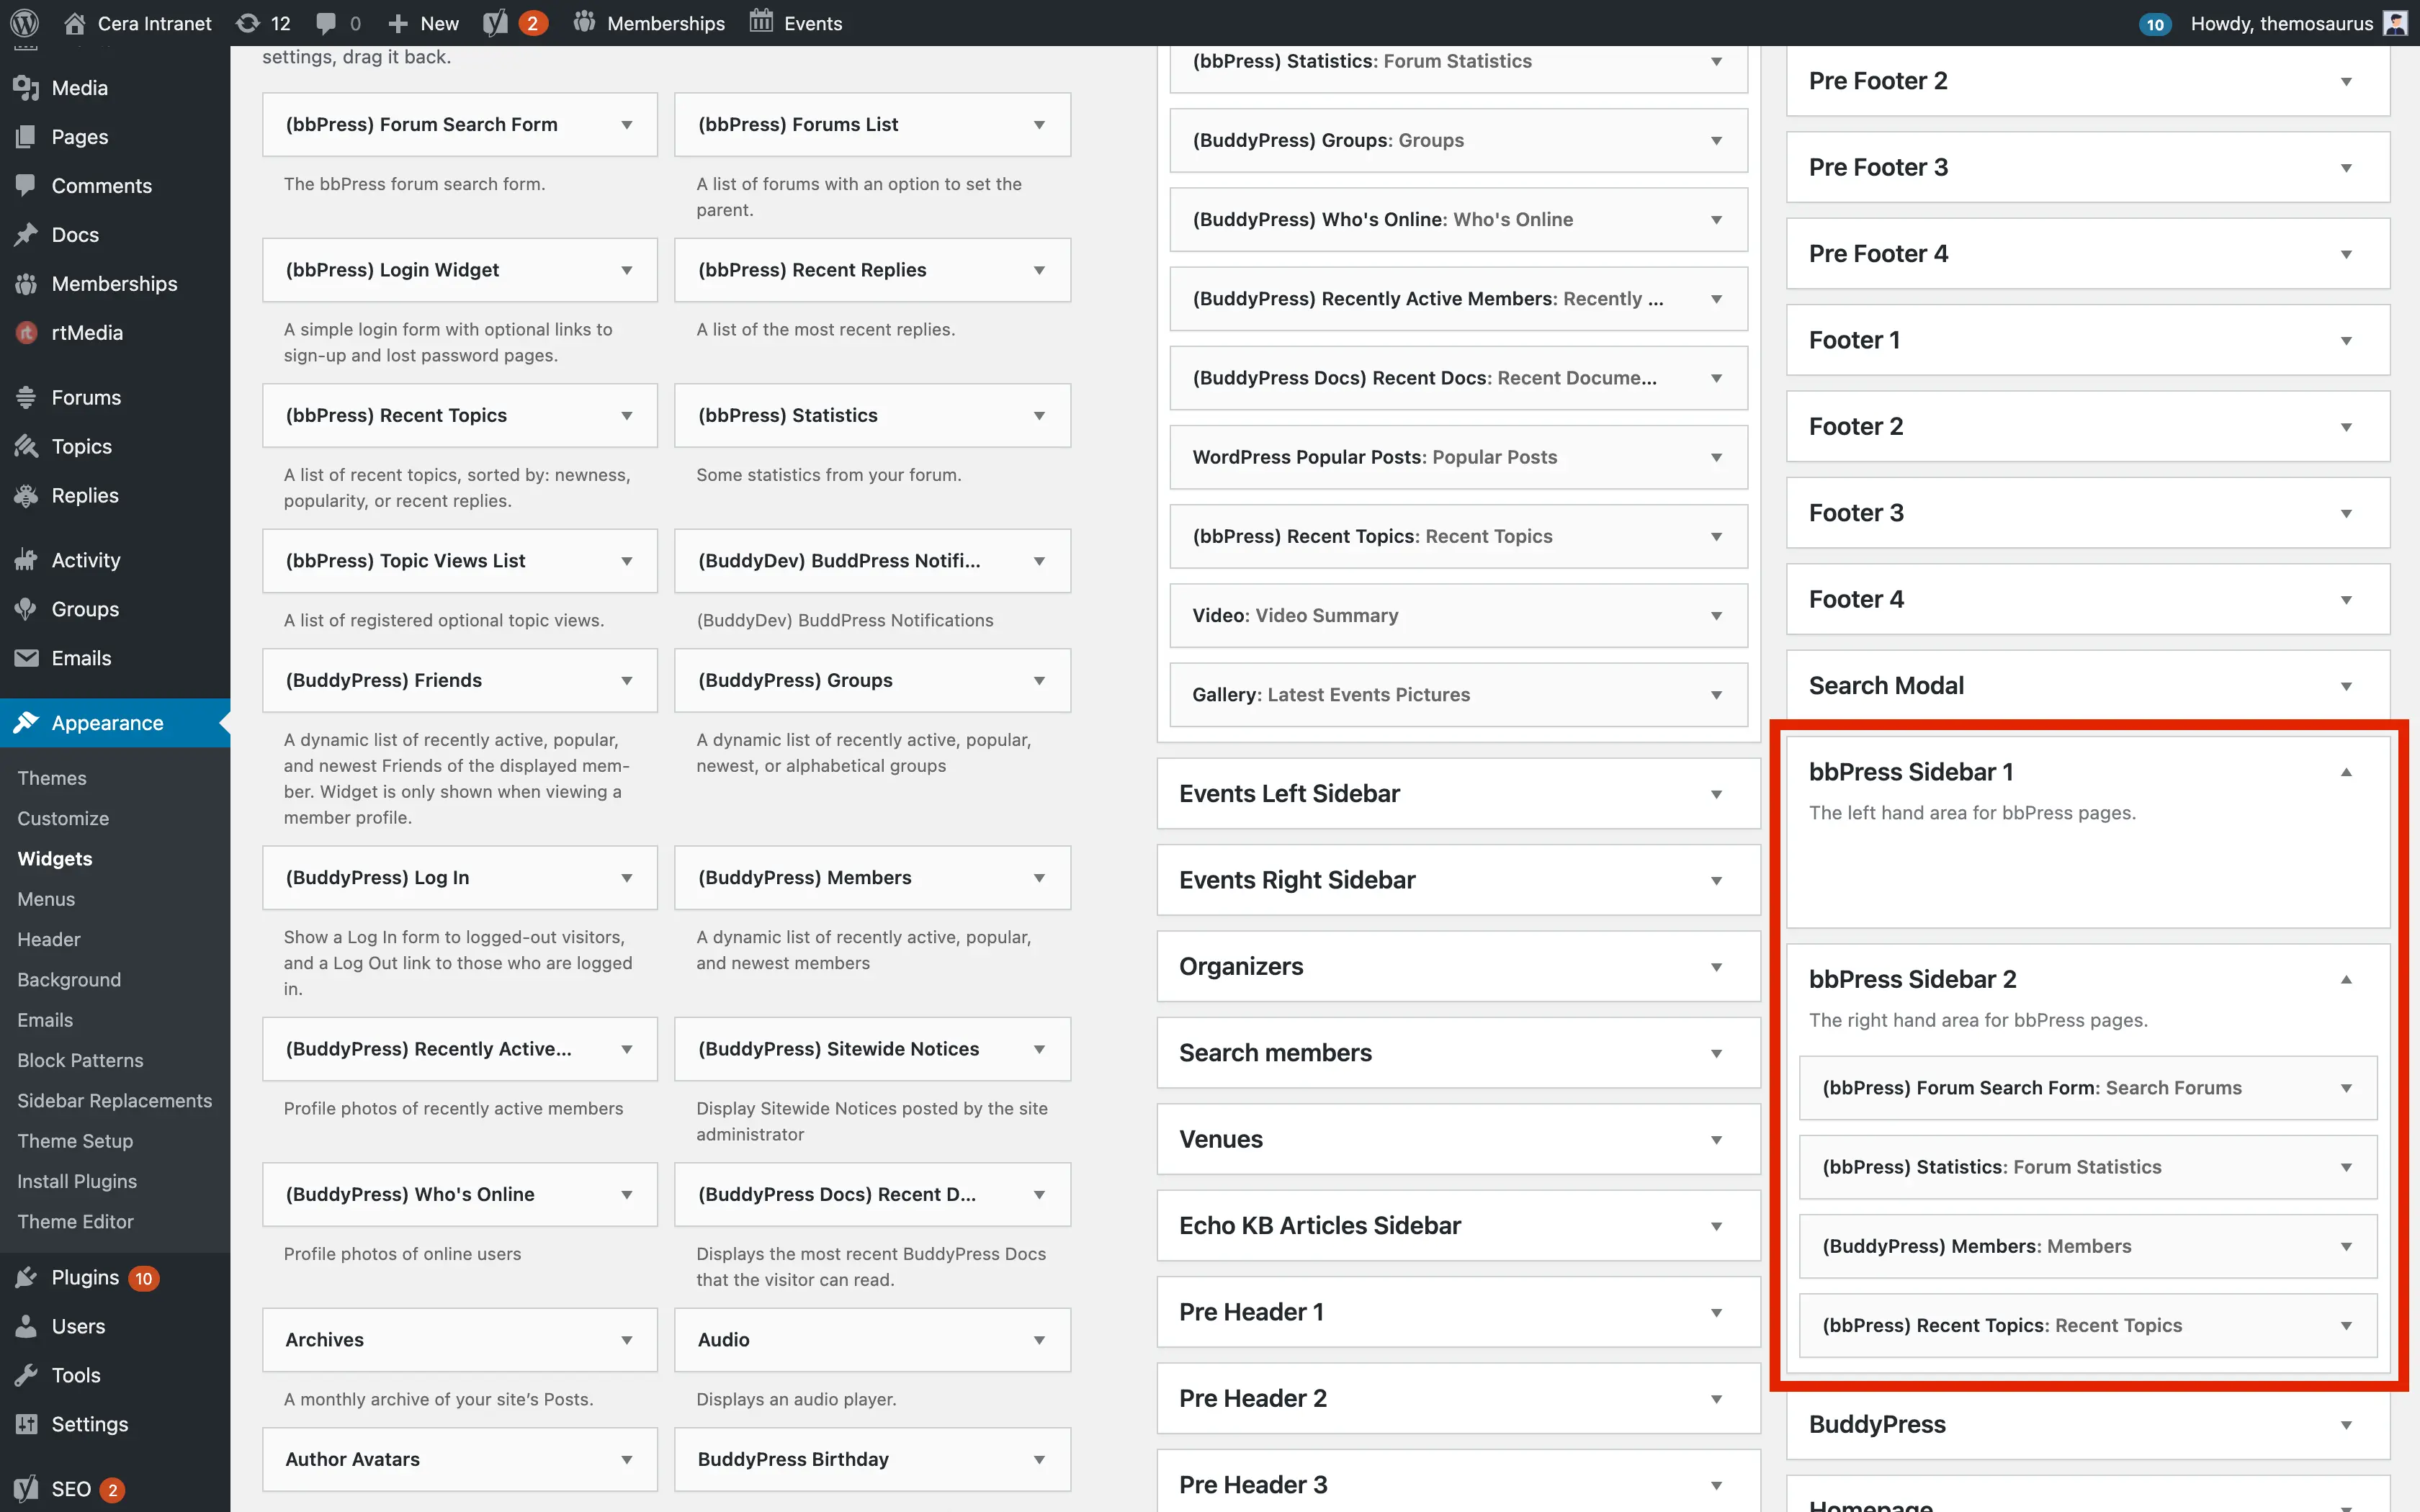2420x1512 pixels.
Task: Click the Theme Setup link
Action: [x=75, y=1141]
